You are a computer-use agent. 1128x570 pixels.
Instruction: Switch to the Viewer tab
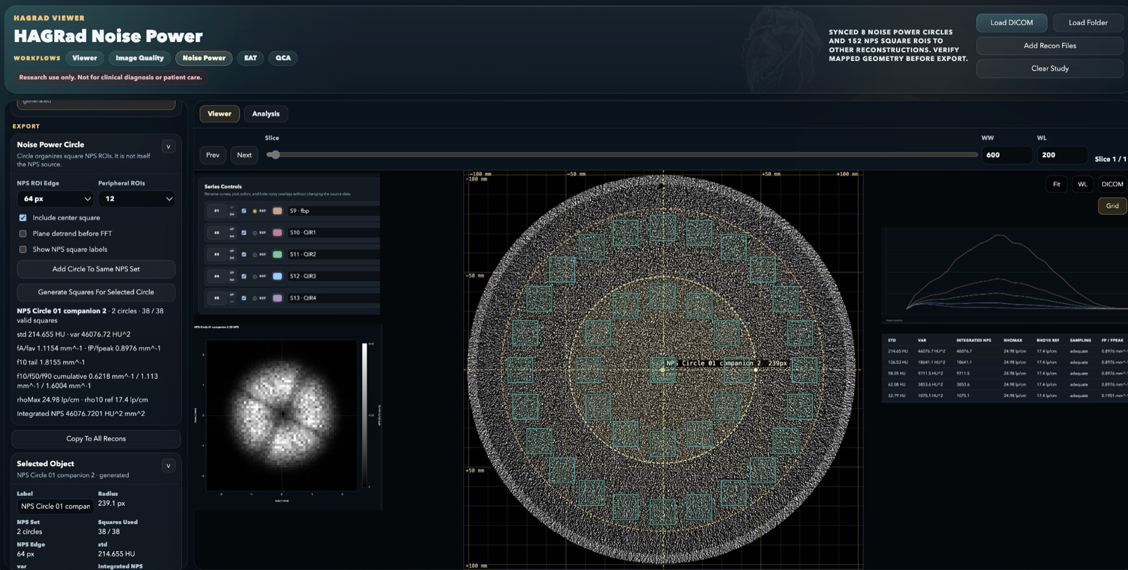pos(219,114)
